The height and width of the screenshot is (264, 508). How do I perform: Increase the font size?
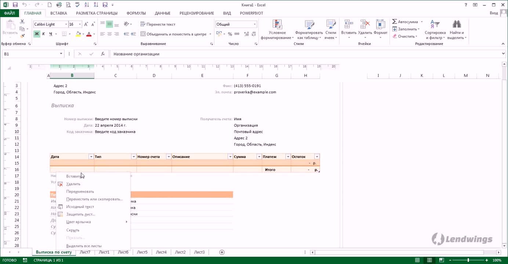tap(86, 24)
